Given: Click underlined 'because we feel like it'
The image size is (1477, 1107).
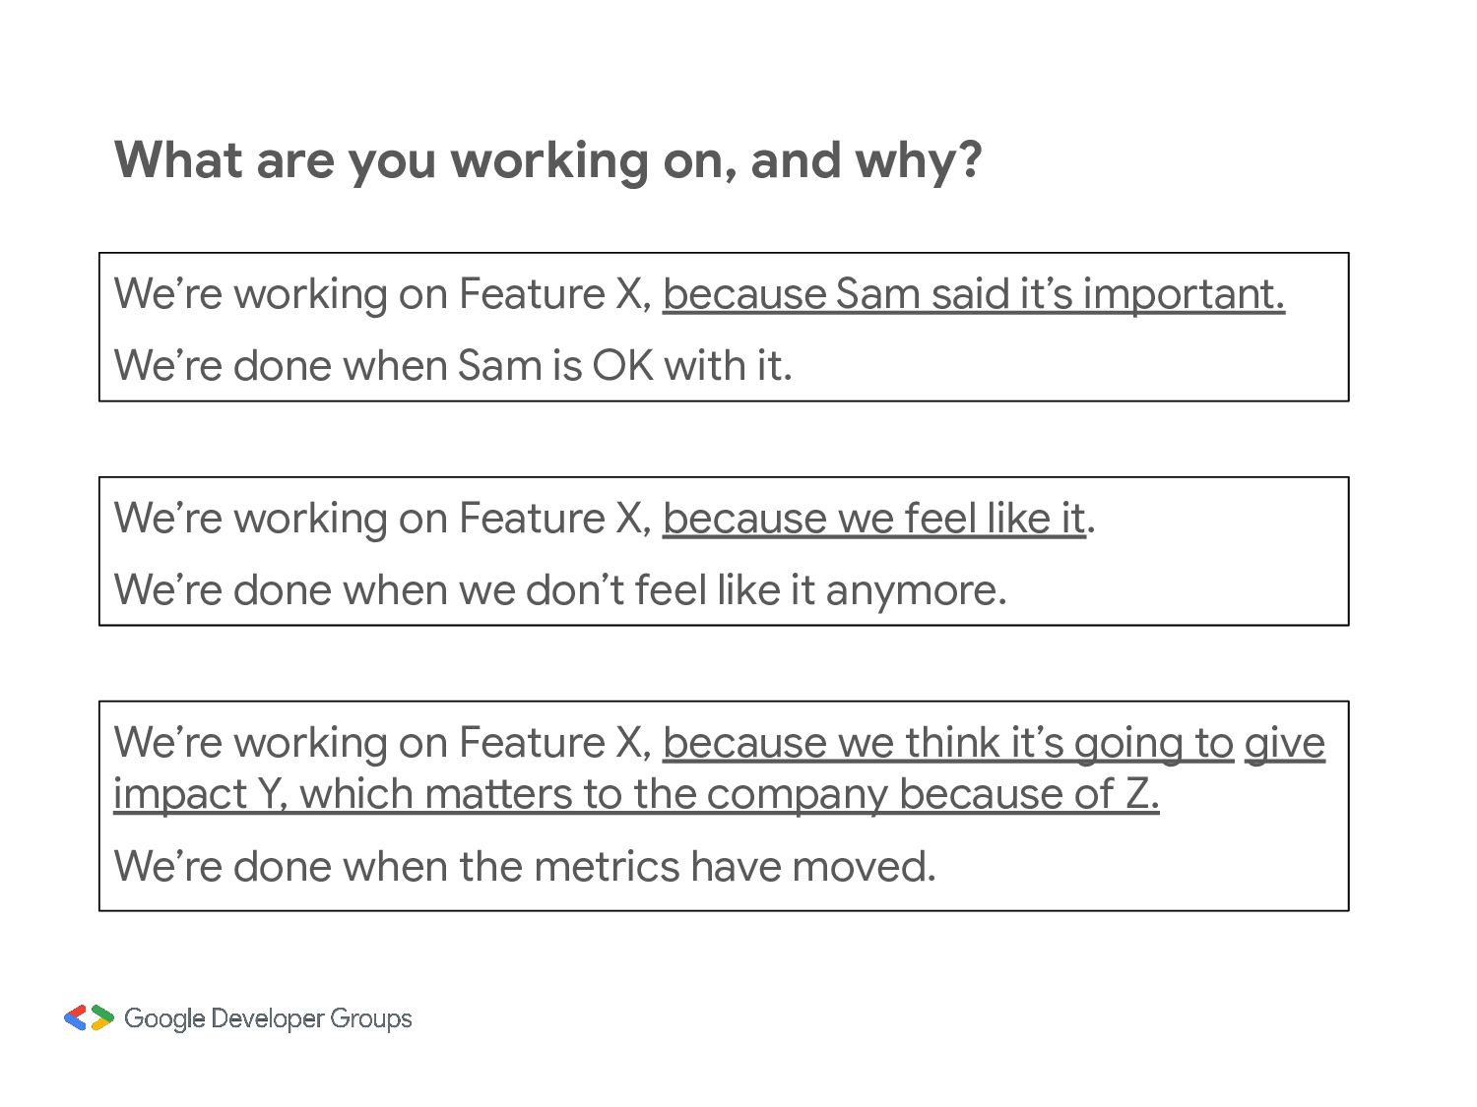Looking at the screenshot, I should click(x=874, y=519).
